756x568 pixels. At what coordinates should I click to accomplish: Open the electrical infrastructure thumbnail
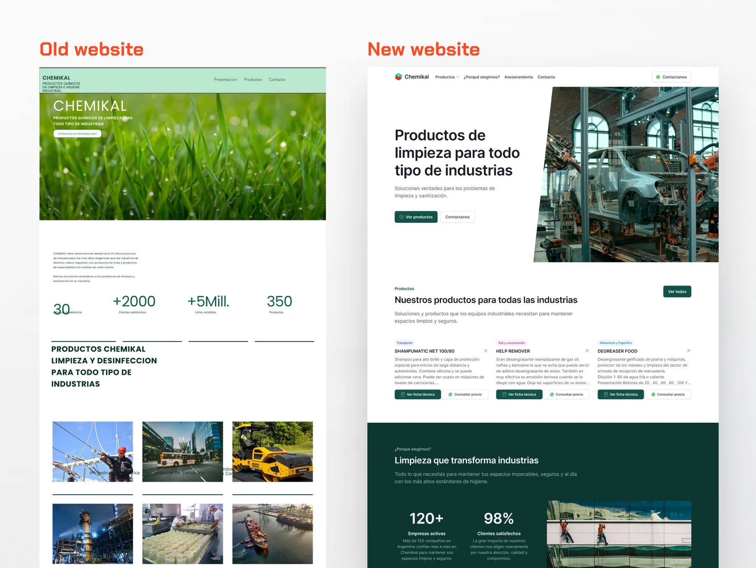92,451
